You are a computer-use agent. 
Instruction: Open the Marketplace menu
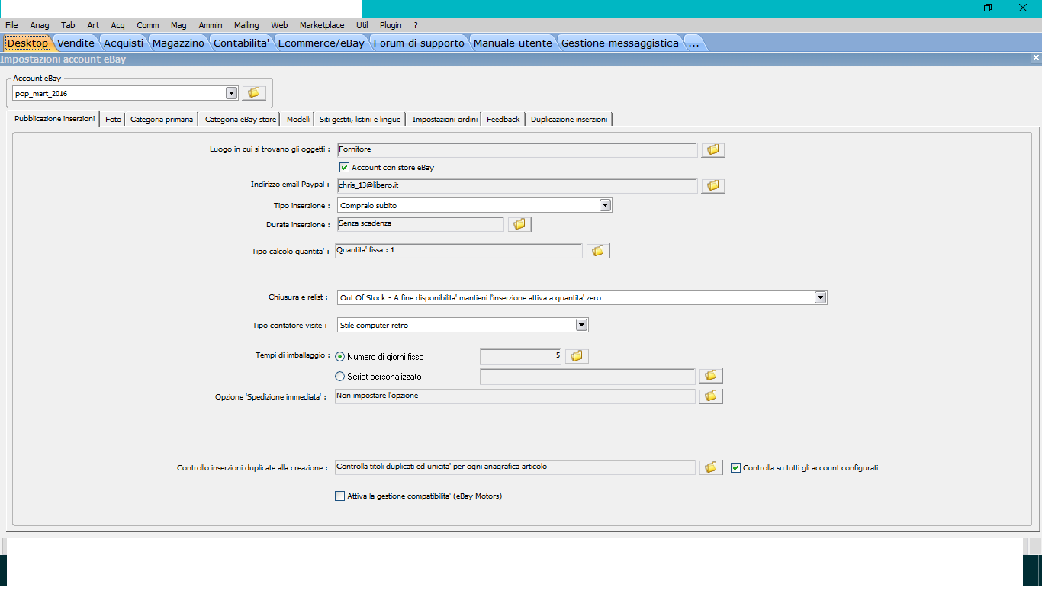322,25
